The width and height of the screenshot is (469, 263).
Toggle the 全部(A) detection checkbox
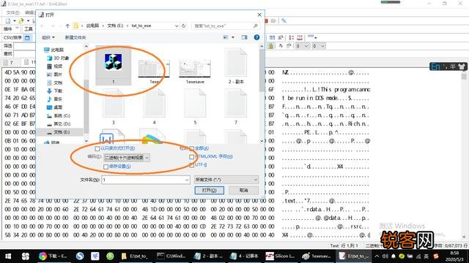tap(192, 148)
